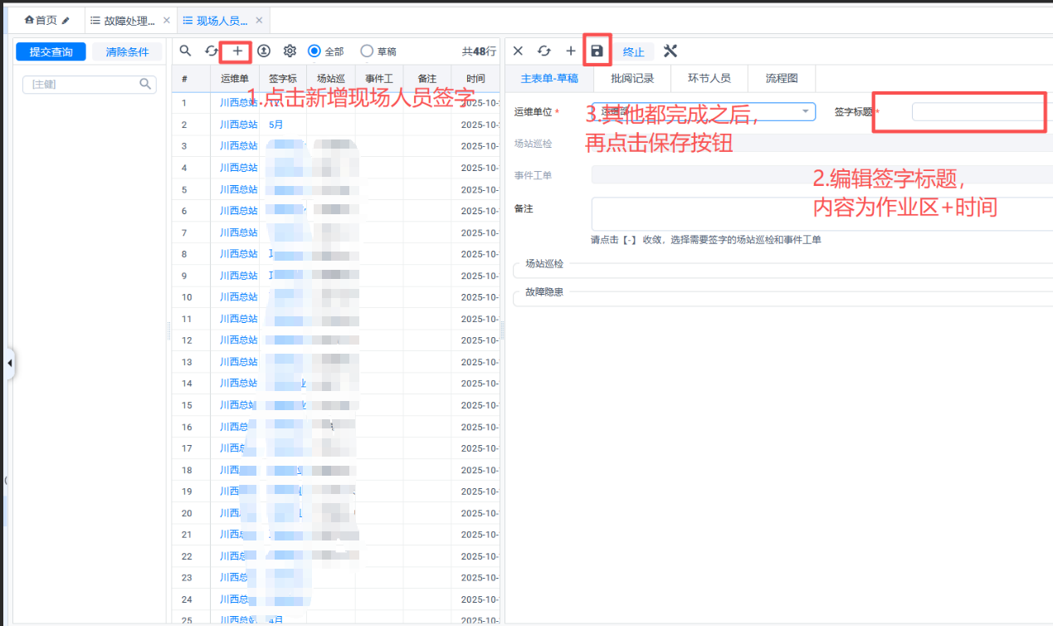Open the 运维单位 dropdown
Viewport: 1053px width, 626px height.
805,111
